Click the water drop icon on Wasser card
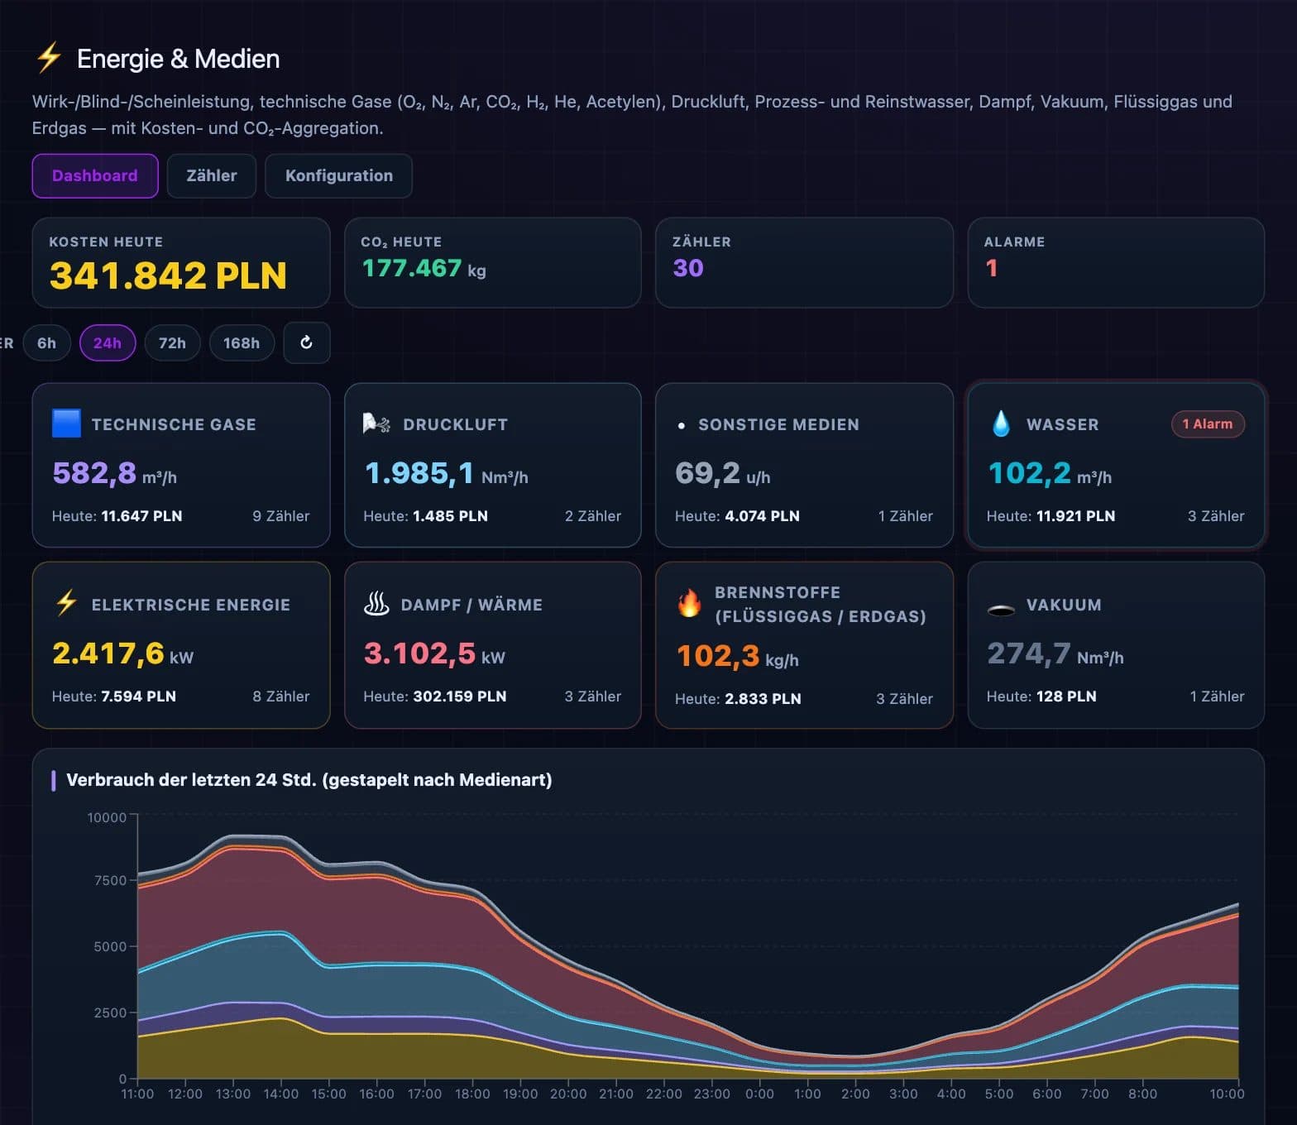This screenshot has height=1125, width=1297. 1001,424
